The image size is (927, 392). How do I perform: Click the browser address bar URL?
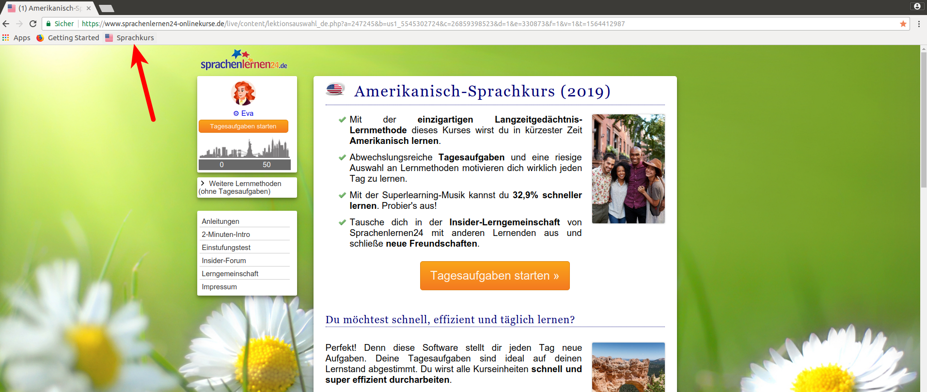(353, 24)
